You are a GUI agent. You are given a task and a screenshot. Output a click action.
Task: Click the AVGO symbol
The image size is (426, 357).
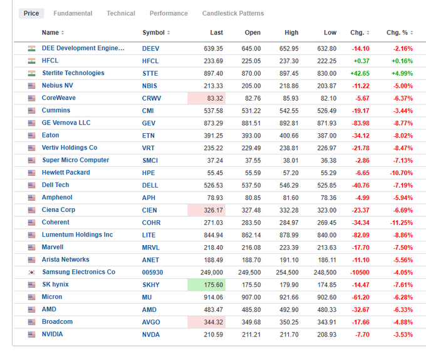151,323
